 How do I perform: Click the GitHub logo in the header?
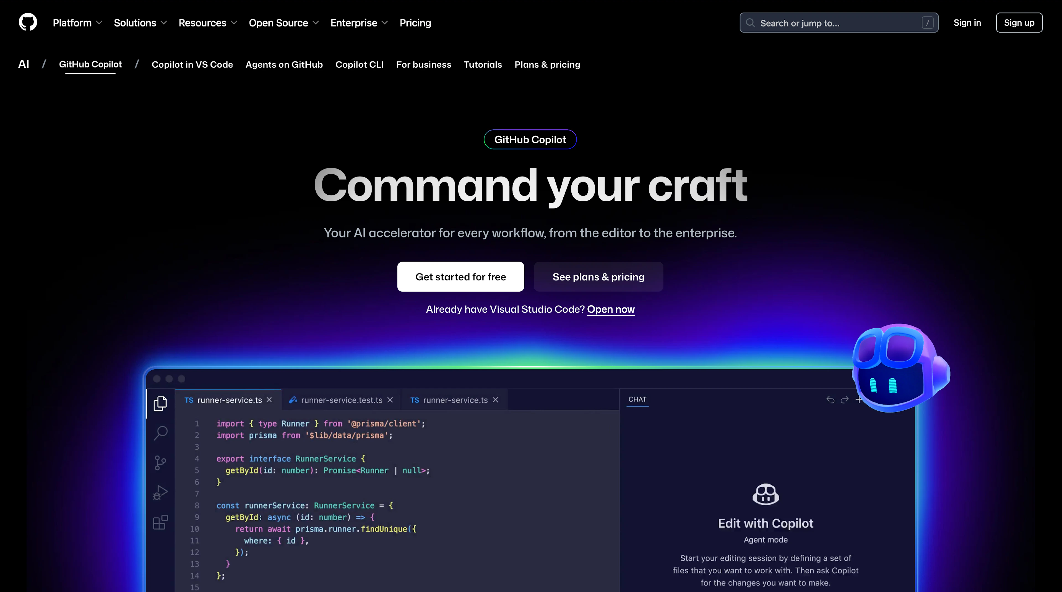(28, 22)
